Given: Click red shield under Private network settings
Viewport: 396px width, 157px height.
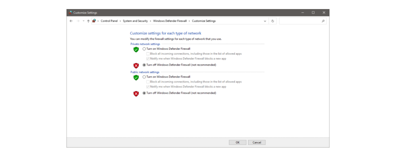Looking at the screenshot, I should [x=136, y=65].
